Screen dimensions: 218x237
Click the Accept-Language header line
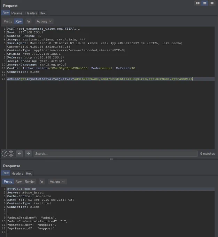click(x=37, y=64)
